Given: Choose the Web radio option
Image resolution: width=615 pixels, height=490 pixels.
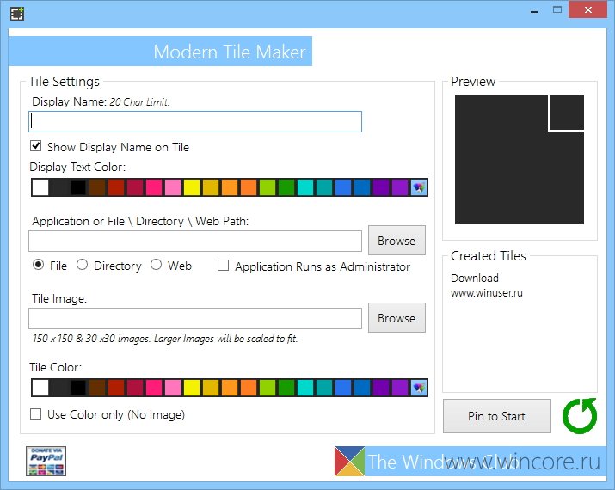Looking at the screenshot, I should [x=156, y=265].
